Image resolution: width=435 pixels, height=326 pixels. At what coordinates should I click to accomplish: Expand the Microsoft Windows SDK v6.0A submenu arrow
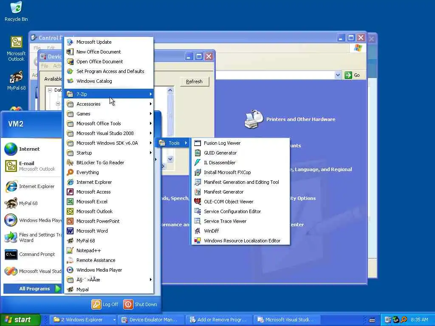point(151,143)
